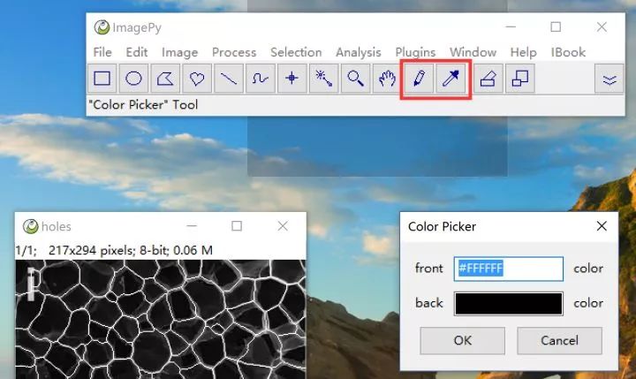Open the Image menu
Image resolution: width=636 pixels, height=379 pixels.
[179, 52]
